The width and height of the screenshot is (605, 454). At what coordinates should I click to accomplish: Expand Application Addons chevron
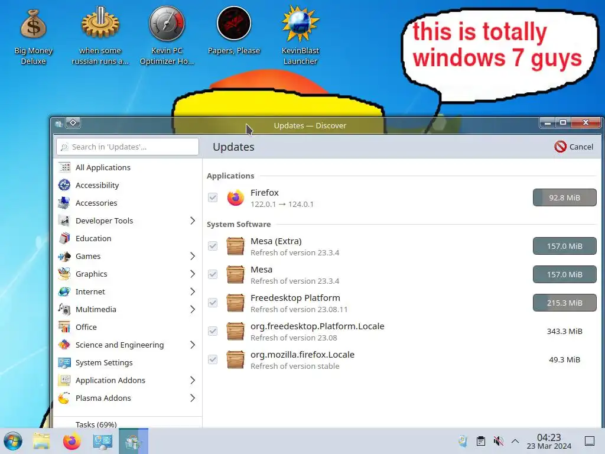(193, 381)
